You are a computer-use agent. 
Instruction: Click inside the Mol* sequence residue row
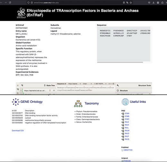[x=86, y=88]
